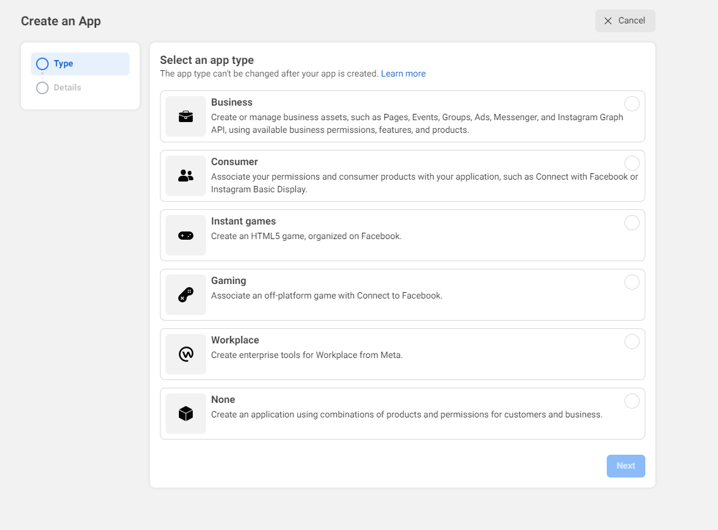The height and width of the screenshot is (530, 718).
Task: Click the Business title text
Action: coord(232,102)
